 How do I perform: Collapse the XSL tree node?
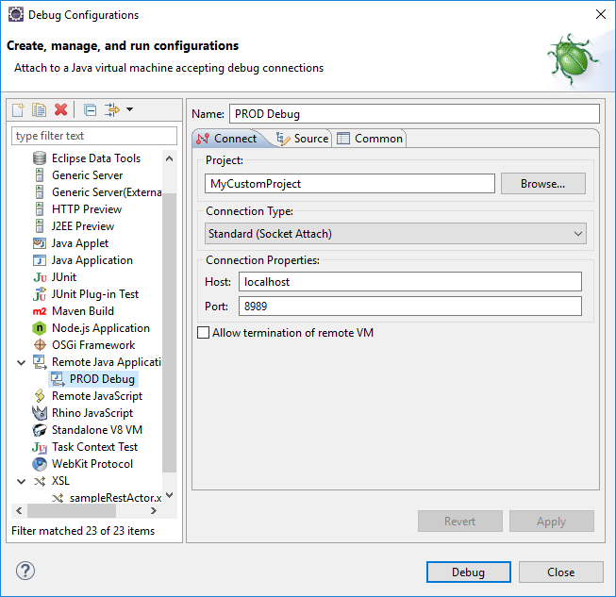[x=21, y=482]
